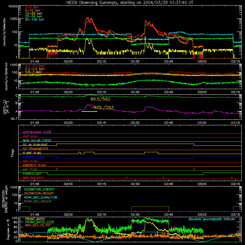
Task: Click the A0.1 tick label on GOES axis
Action: pyautogui.click(x=14, y=119)
